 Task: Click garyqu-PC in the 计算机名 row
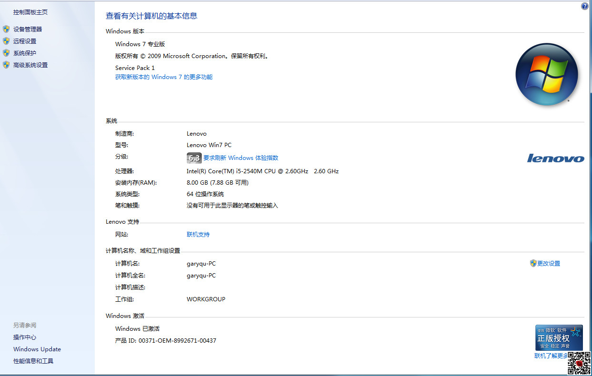(201, 264)
